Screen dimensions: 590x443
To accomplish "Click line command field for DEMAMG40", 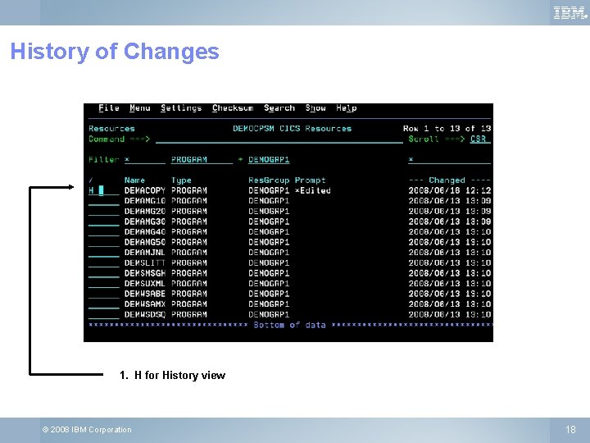I will pyautogui.click(x=103, y=231).
